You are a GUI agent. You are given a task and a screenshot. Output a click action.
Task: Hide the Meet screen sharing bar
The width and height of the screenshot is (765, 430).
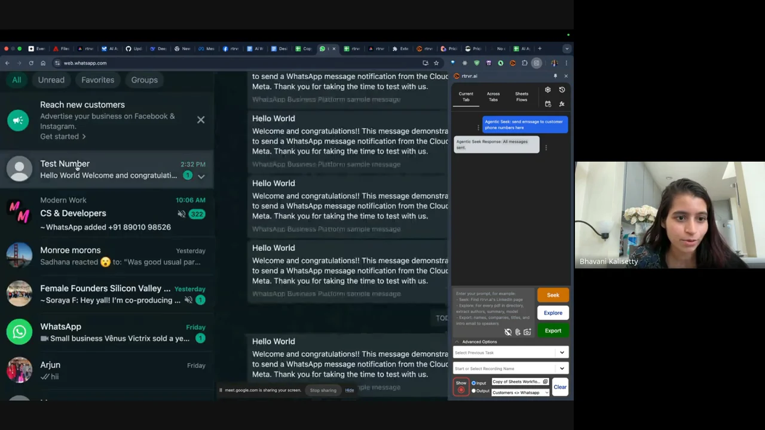350,390
